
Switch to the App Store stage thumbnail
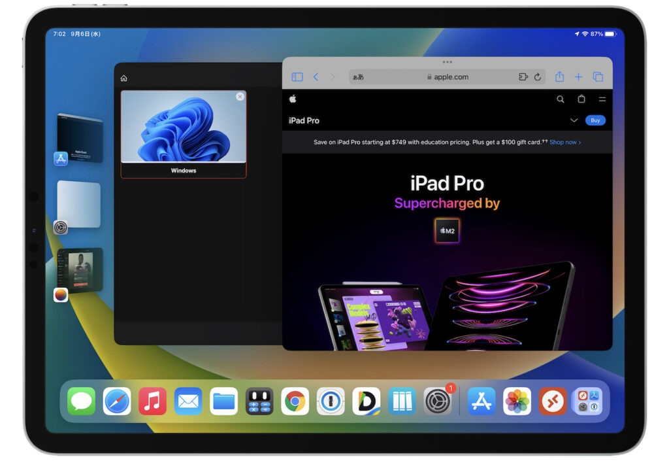[x=79, y=139]
